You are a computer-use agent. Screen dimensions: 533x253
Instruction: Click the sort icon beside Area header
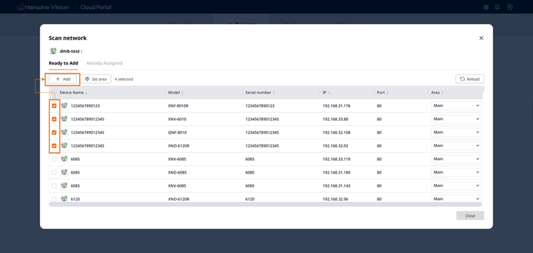443,93
